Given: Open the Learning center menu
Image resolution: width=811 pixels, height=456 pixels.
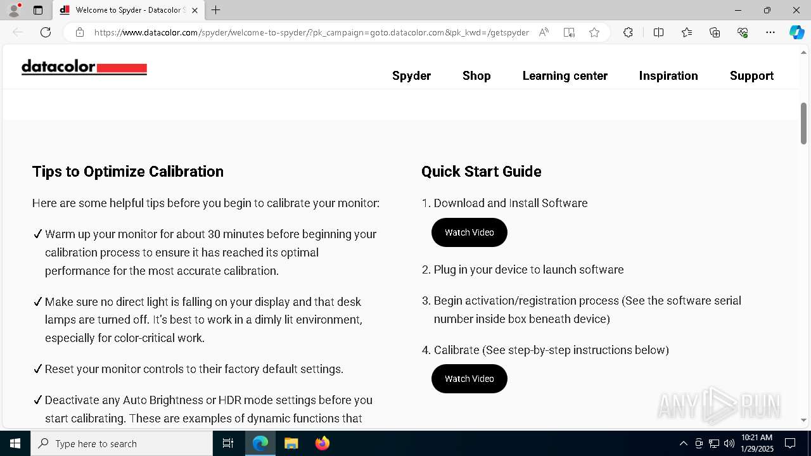Looking at the screenshot, I should [x=565, y=75].
